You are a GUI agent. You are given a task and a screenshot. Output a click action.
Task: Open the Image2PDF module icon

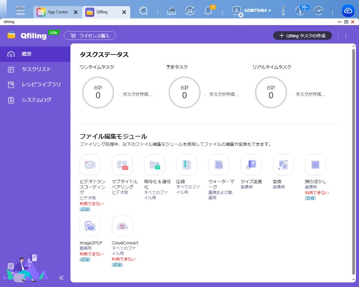pyautogui.click(x=90, y=226)
